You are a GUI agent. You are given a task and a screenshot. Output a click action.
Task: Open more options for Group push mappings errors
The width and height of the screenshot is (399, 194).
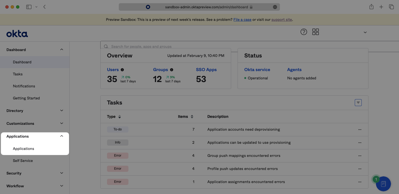click(x=360, y=156)
